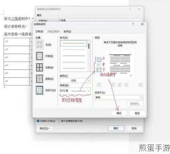Toggle the inside vertical border button under preview
The width and height of the screenshot is (170, 154).
point(120,85)
